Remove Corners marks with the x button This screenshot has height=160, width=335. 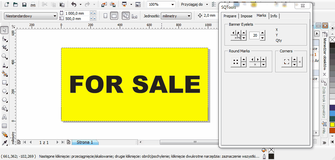pos(300,62)
